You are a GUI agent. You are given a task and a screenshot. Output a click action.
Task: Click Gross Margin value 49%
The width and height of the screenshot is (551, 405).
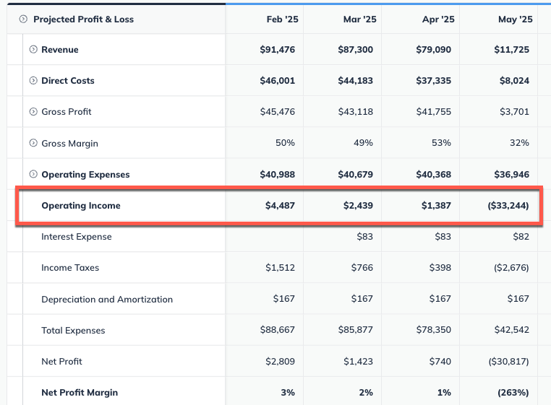point(363,143)
